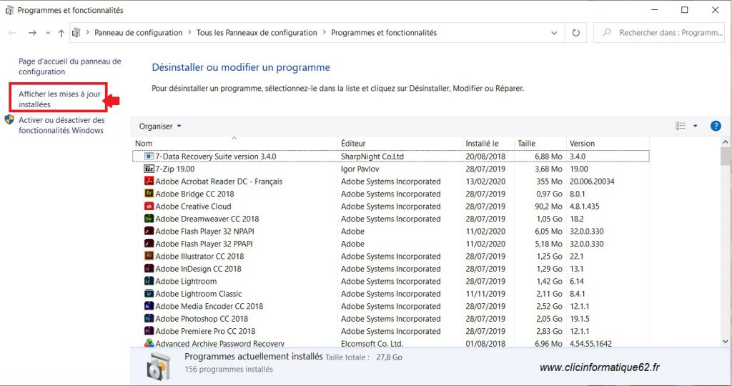Click the search magnifier icon
732x386 pixels.
(606, 33)
